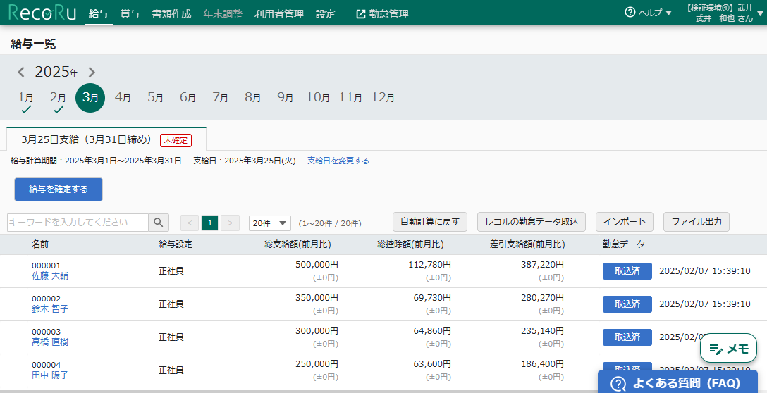The height and width of the screenshot is (393, 767).
Task: Select 10月 in month selector
Action: coord(318,97)
